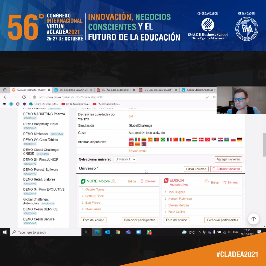Switch to the 56° Congreso CLADEA tab
The image size is (266, 266).
coord(73,90)
